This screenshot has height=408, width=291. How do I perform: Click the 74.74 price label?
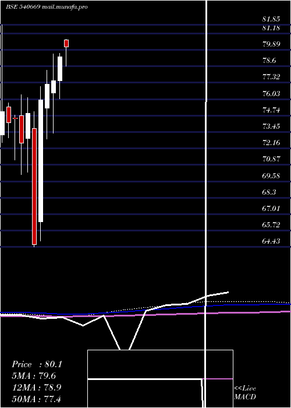tap(271, 110)
